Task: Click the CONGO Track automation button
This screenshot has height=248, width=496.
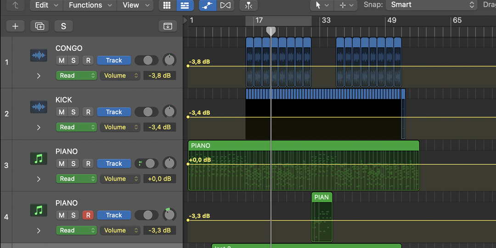Action: point(114,61)
